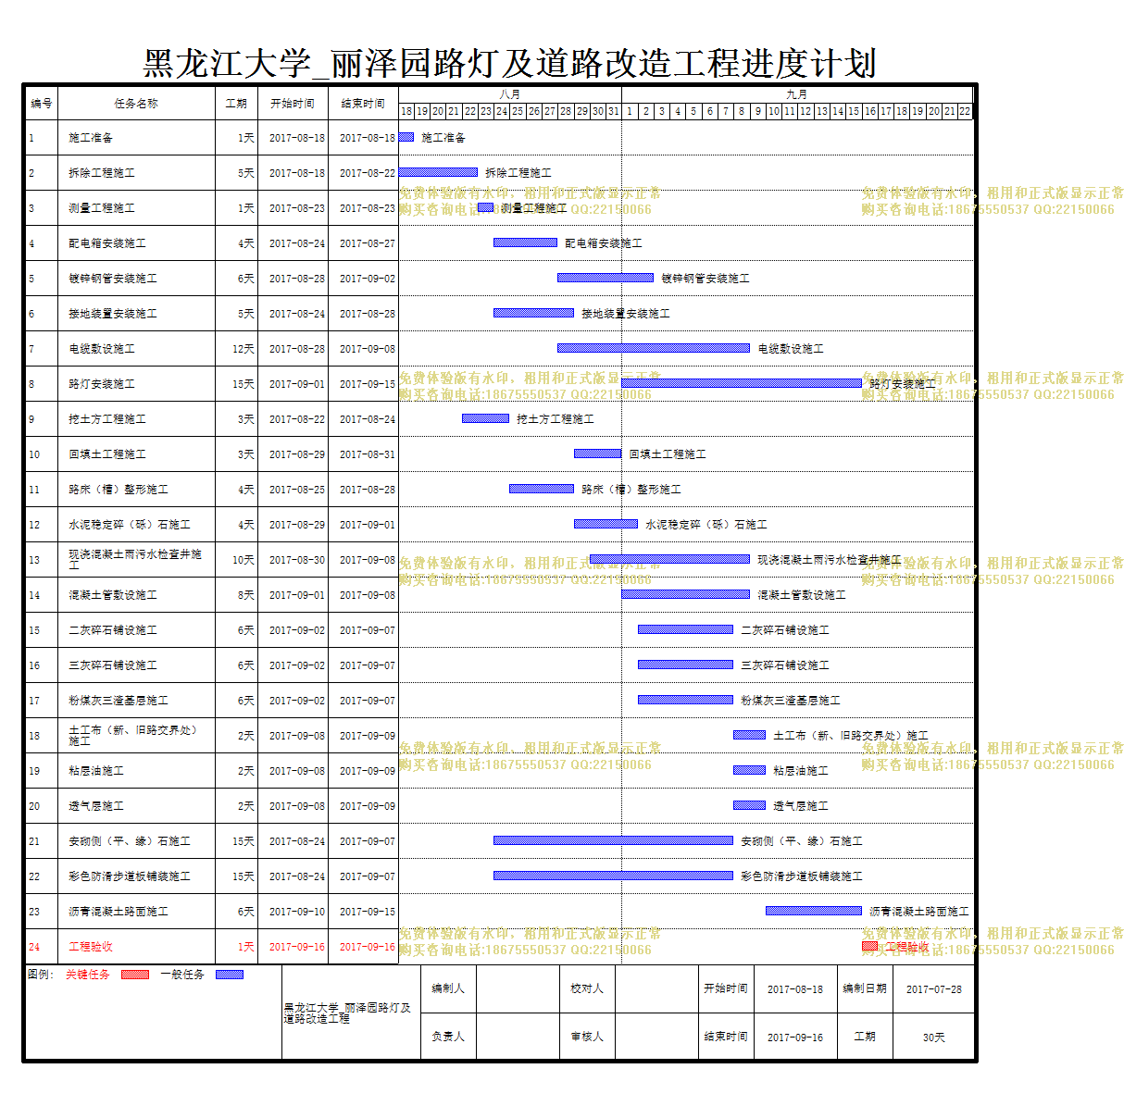Select the Gantt bar for 彩色防滑步道板铺装施工
Viewport: 1124px width, 1106px height.
(613, 876)
